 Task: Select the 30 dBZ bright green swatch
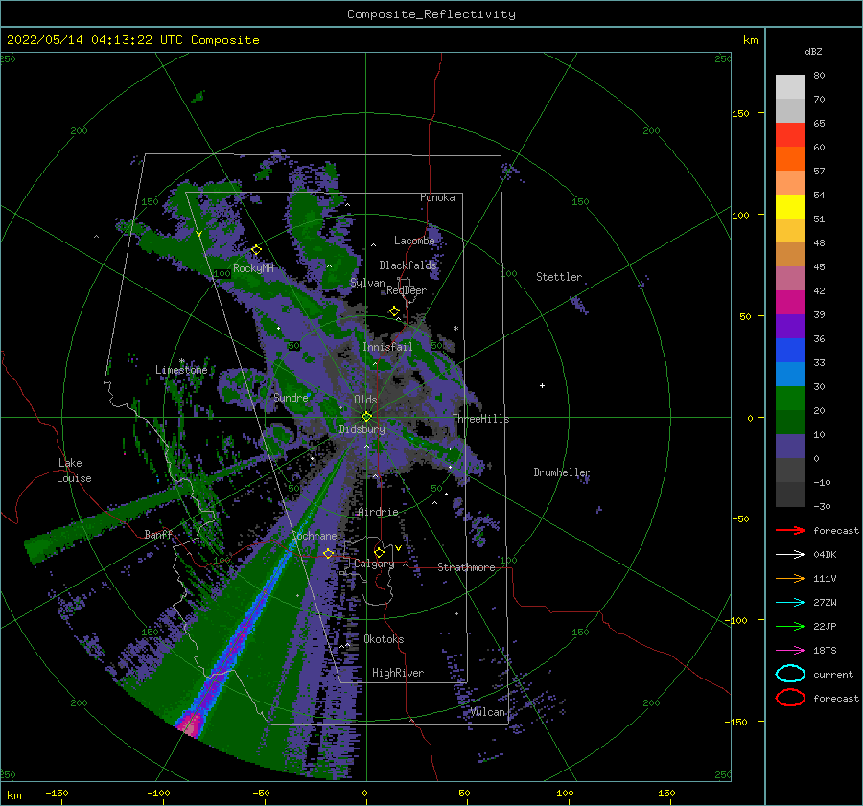point(790,399)
